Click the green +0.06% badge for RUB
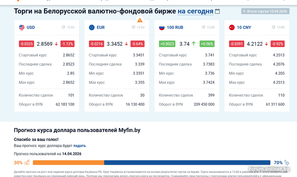Viewport: 297px width, 177px height. click(x=207, y=44)
